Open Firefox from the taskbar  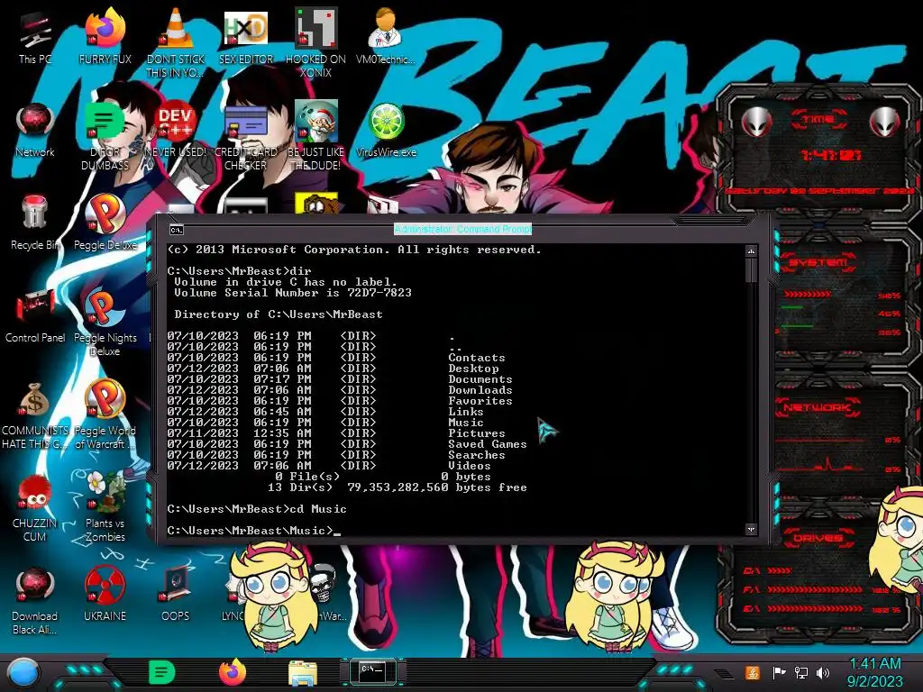click(x=233, y=672)
